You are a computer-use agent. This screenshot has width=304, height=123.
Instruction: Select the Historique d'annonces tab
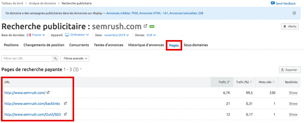[146, 45]
